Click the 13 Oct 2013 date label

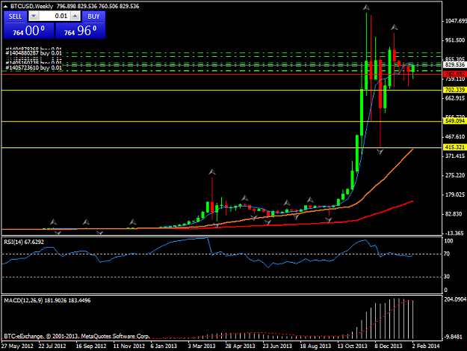point(353,346)
